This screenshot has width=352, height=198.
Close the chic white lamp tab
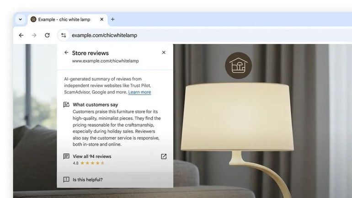coord(101,19)
